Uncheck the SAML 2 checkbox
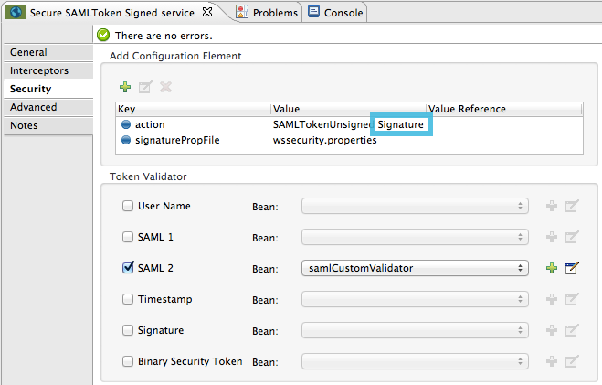The height and width of the screenshot is (385, 602). tap(128, 268)
